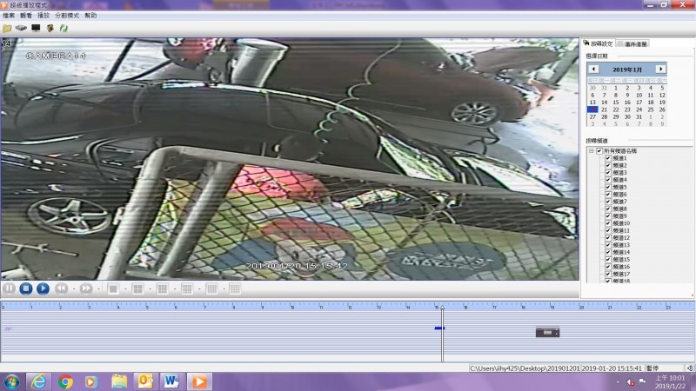The width and height of the screenshot is (696, 391).
Task: Go to previous month in calendar
Action: (593, 69)
